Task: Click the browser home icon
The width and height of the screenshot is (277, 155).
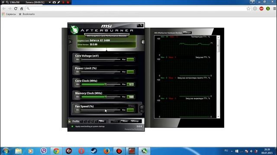Action: pos(22,9)
